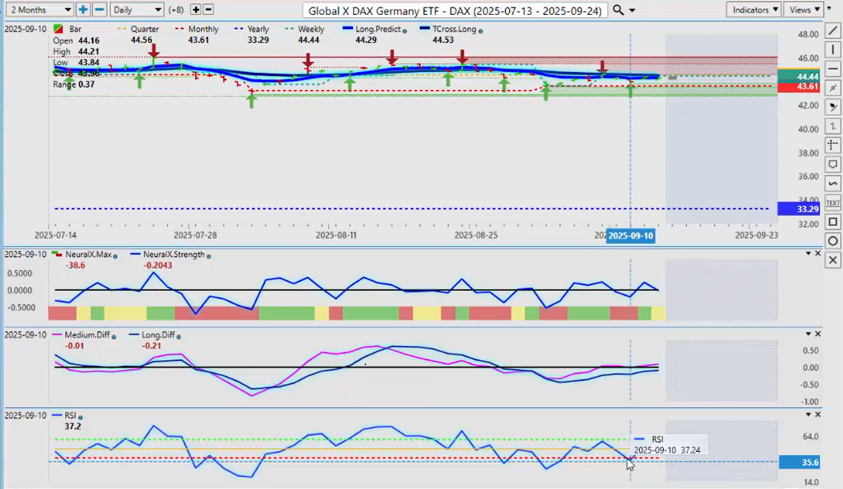This screenshot has height=489, width=843.
Task: Open the 2 Months time range dropdown
Action: [x=39, y=10]
